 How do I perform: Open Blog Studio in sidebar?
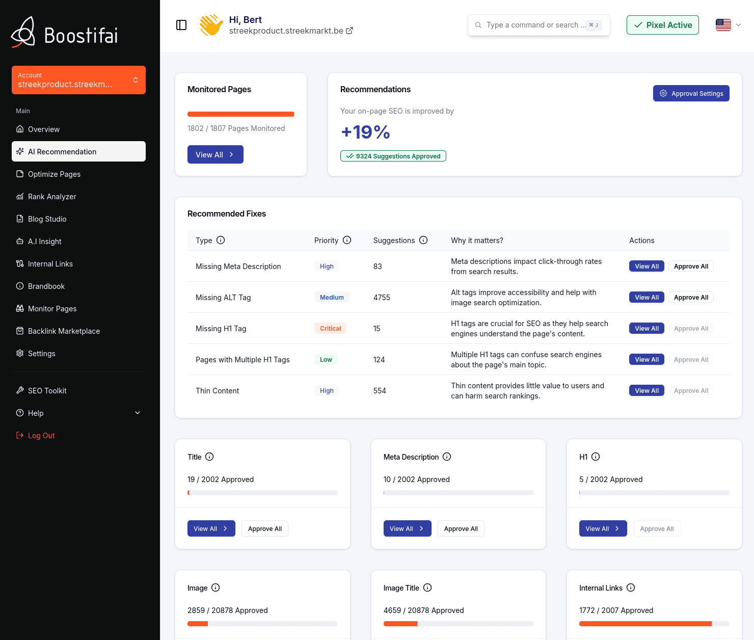78,219
